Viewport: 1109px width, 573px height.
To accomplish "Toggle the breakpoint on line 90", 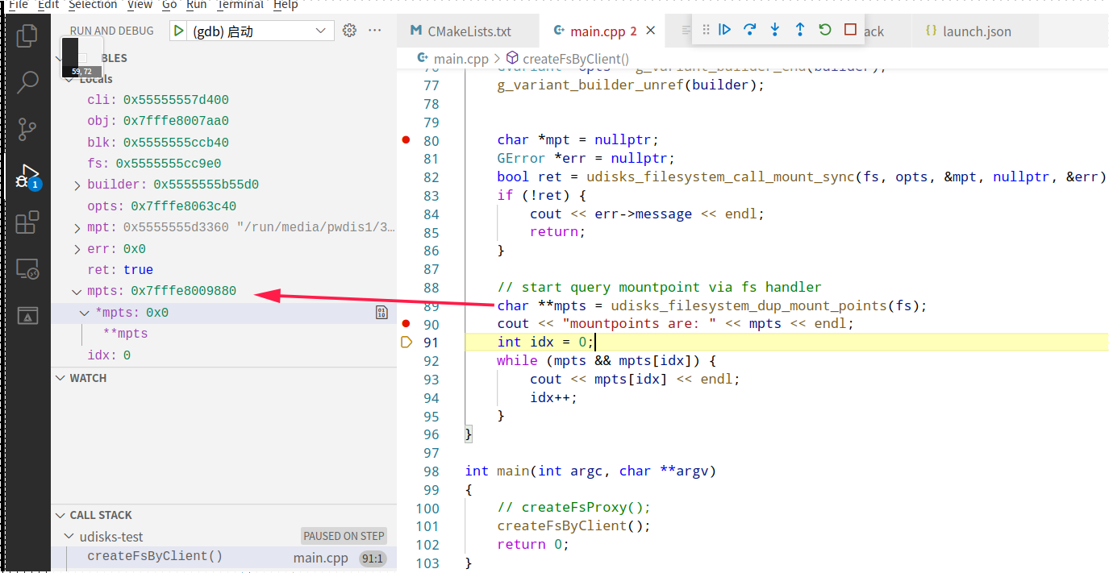I will pos(406,323).
